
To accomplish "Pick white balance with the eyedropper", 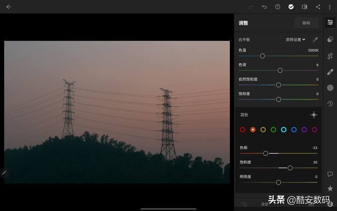I will (315, 39).
